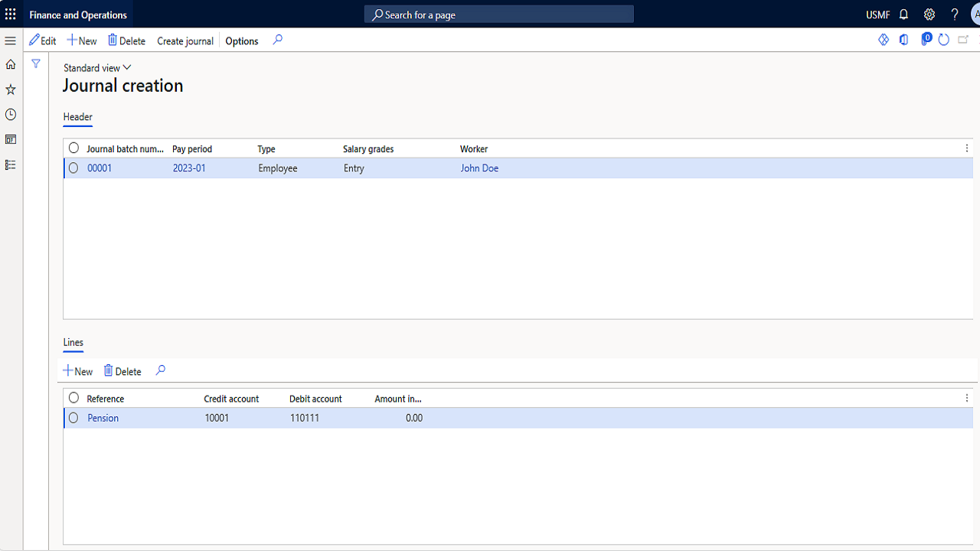The image size is (980, 551).
Task: Show the filter pane funnel icon
Action: (36, 64)
